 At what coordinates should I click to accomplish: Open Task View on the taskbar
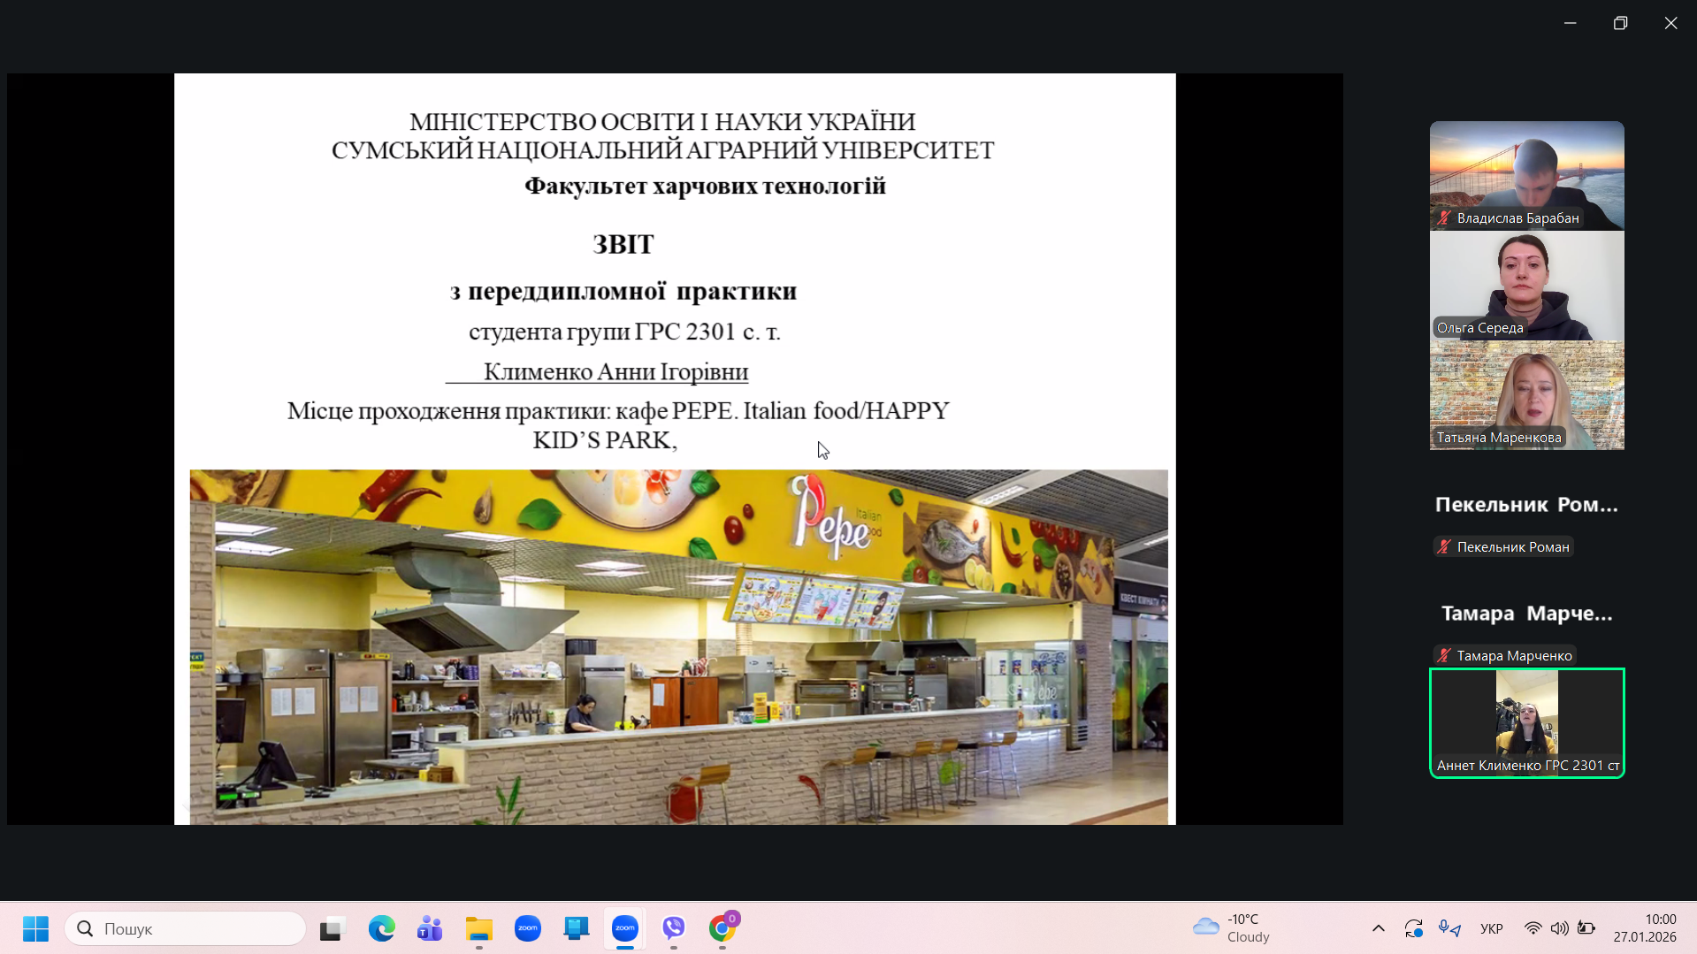point(332,928)
